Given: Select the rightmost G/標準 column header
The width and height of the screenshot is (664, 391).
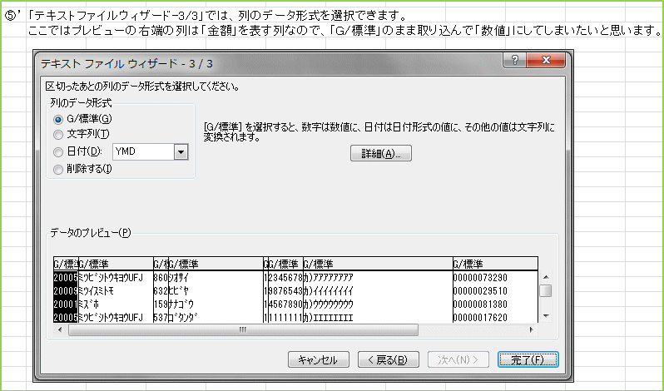Looking at the screenshot, I should pyautogui.click(x=495, y=264).
